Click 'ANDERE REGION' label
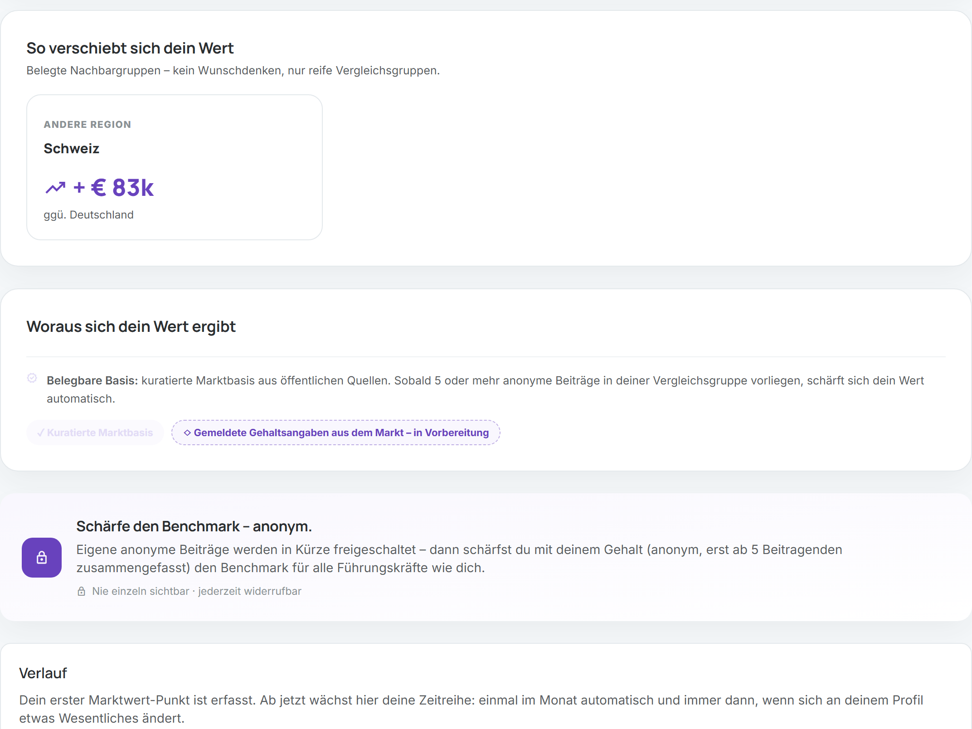This screenshot has width=972, height=729. [87, 124]
